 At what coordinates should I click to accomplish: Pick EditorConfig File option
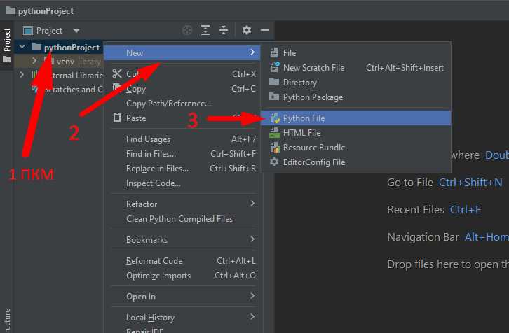[x=355, y=162]
